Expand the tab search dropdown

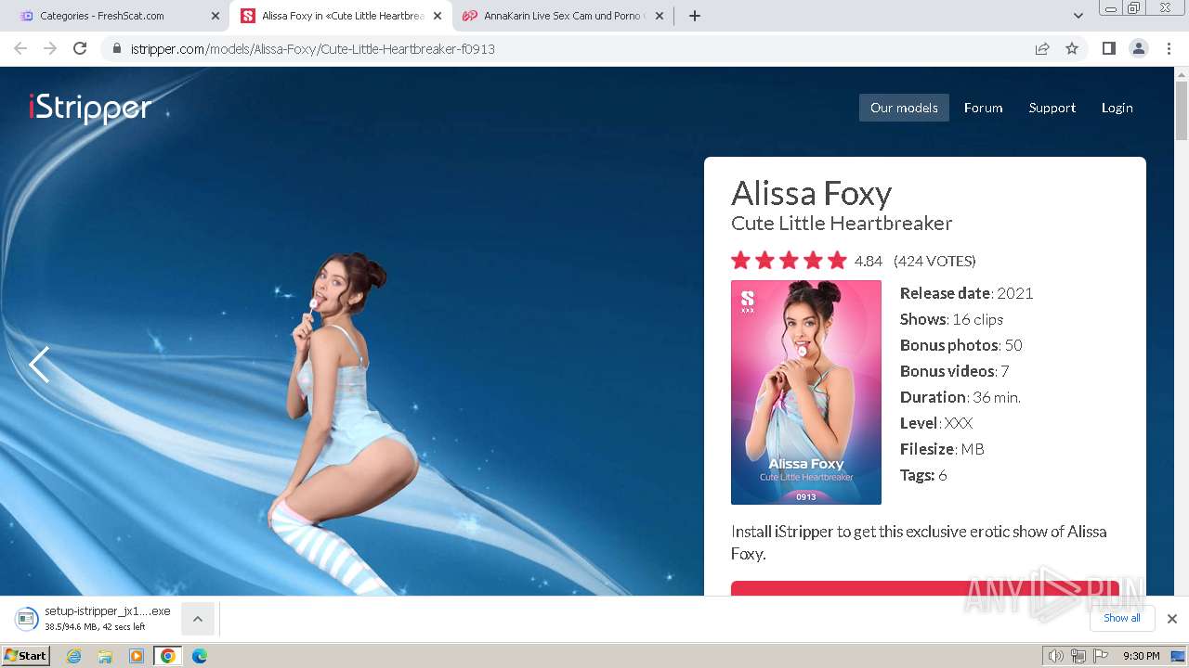pos(1078,16)
